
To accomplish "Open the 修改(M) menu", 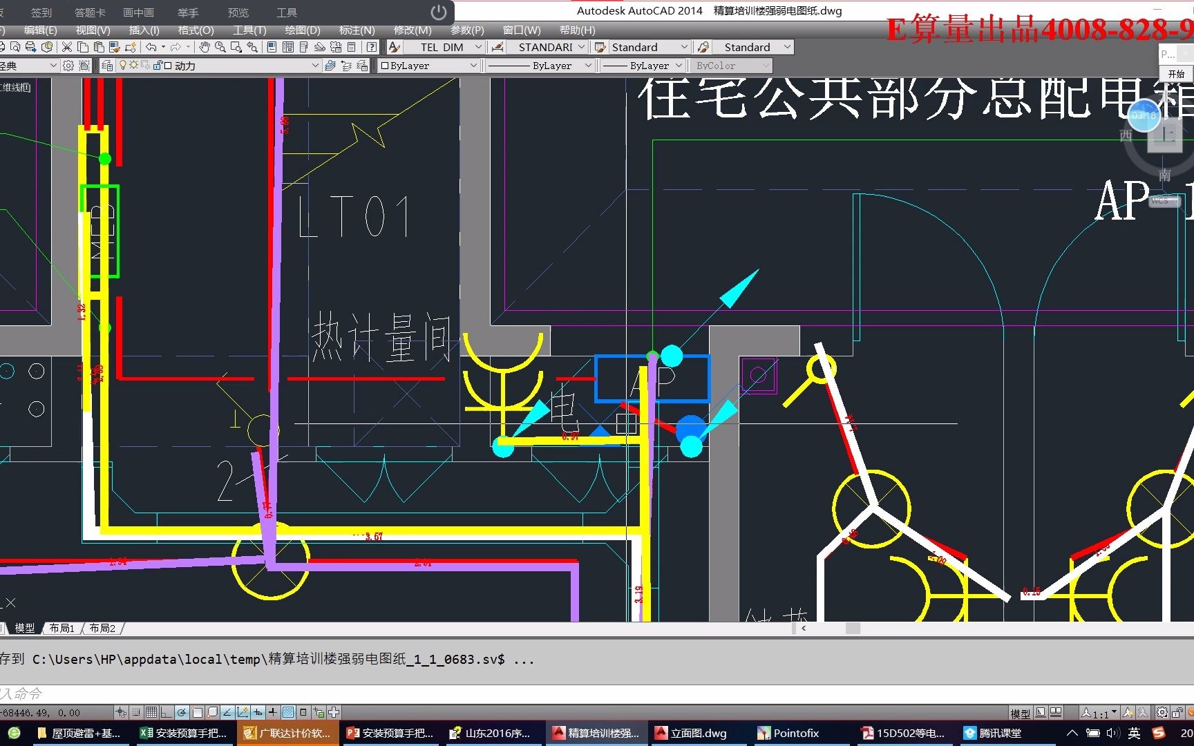I will click(x=413, y=30).
